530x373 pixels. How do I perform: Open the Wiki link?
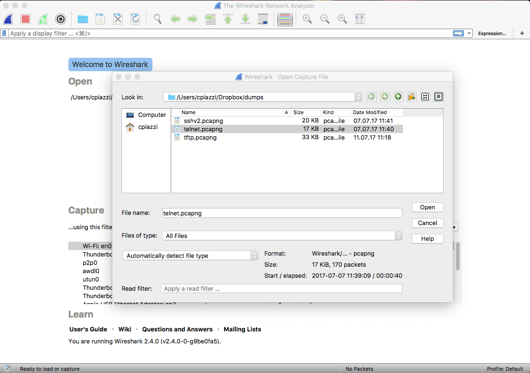click(x=125, y=330)
